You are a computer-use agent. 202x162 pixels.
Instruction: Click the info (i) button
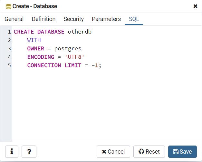pos(12,152)
